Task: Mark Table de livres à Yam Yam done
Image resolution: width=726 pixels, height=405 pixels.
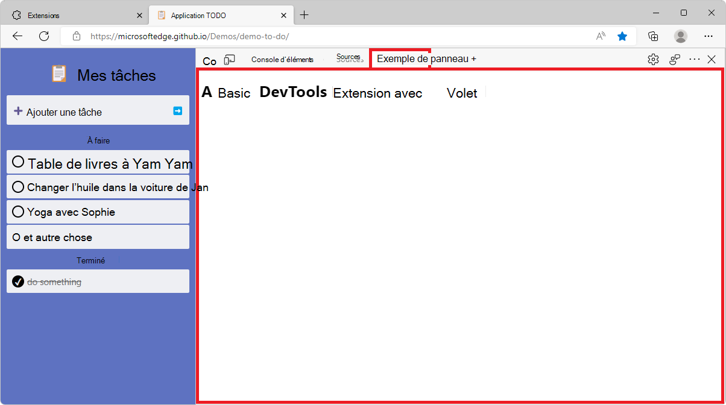Action: point(18,162)
